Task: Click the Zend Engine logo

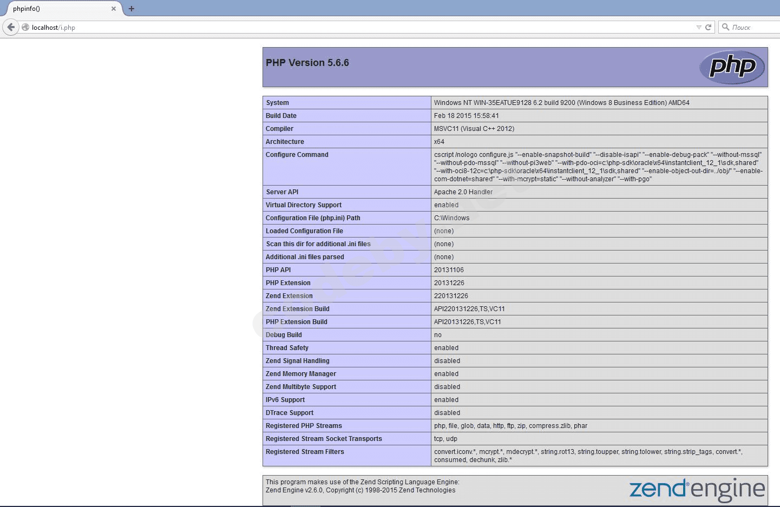Action: (697, 489)
